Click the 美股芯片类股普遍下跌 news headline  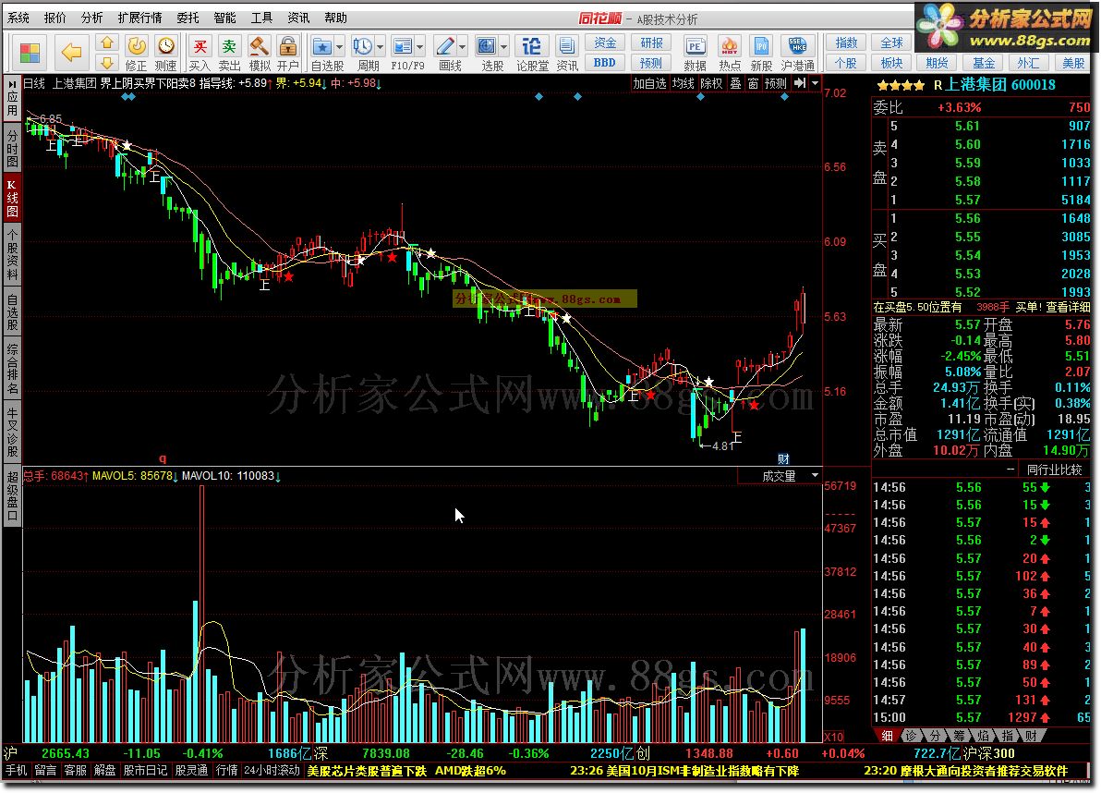[x=367, y=771]
